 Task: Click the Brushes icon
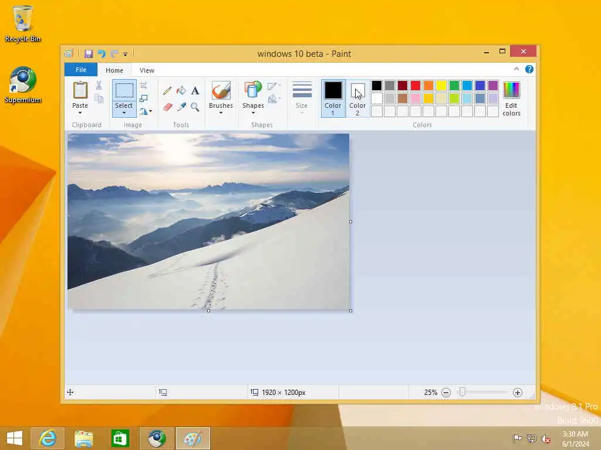(x=221, y=91)
